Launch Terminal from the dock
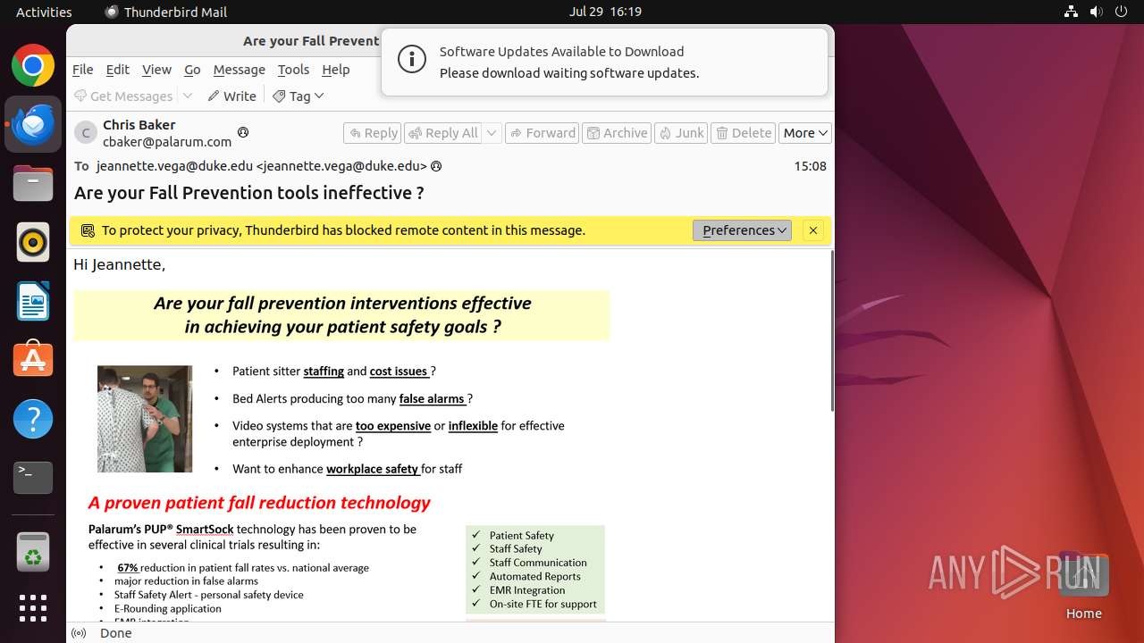 pos(33,478)
